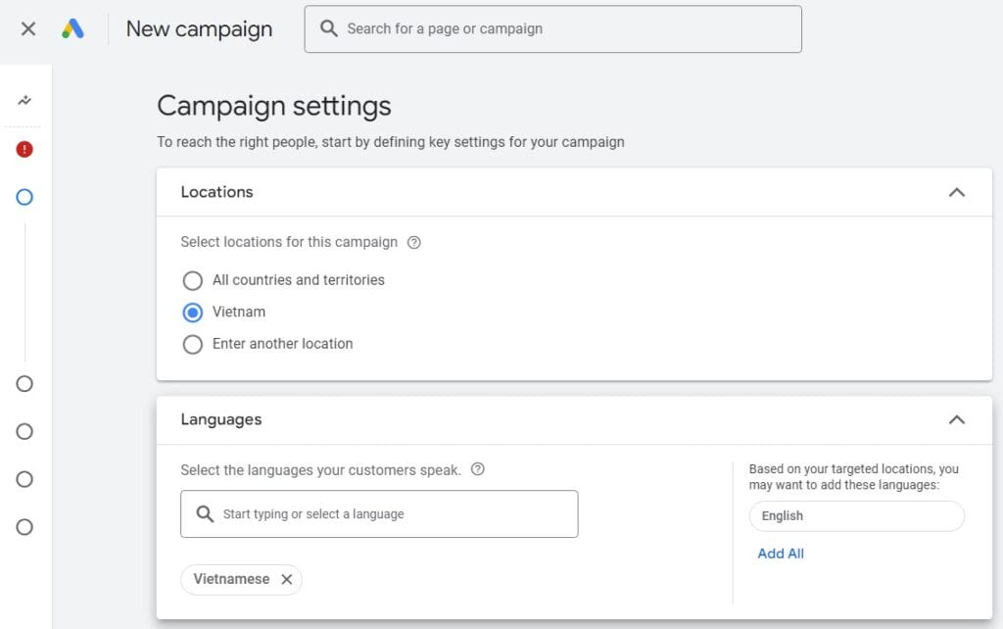This screenshot has height=629, width=1003.
Task: Click the second gray step circle
Action: point(24,431)
